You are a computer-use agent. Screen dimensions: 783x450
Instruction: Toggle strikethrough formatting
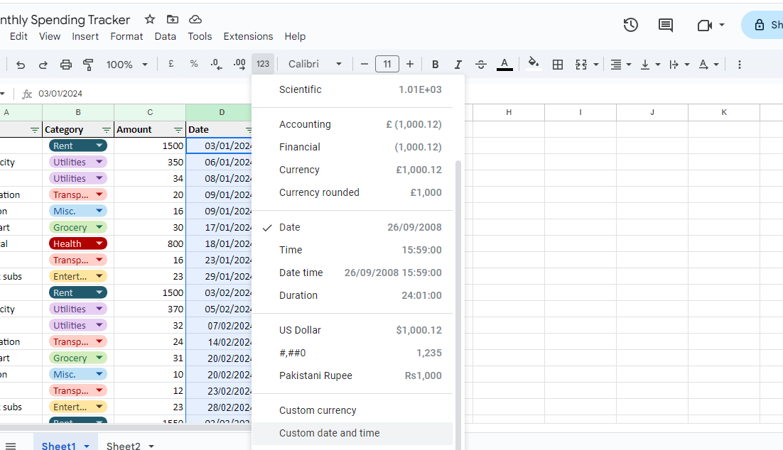point(481,65)
